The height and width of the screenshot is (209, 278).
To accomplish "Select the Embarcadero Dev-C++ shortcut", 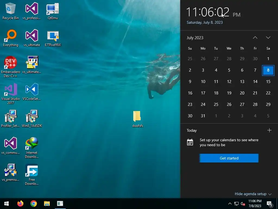I will (x=11, y=67).
